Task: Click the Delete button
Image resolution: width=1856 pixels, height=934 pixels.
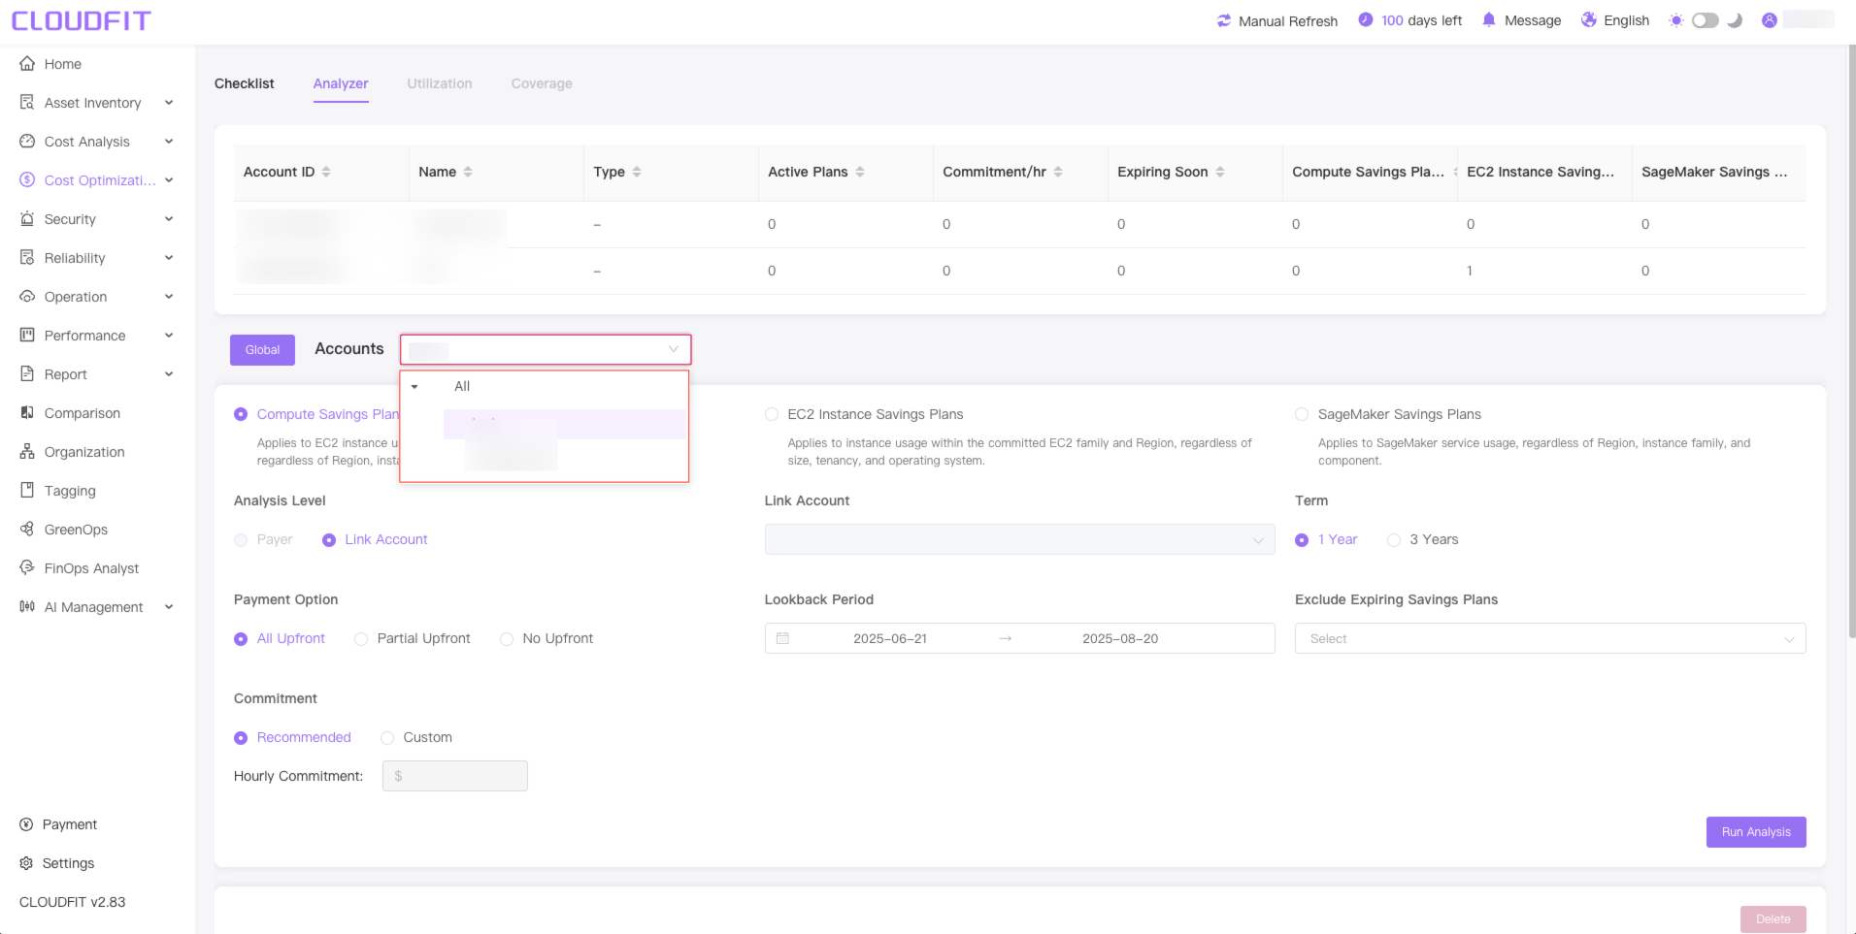Action: (x=1773, y=919)
